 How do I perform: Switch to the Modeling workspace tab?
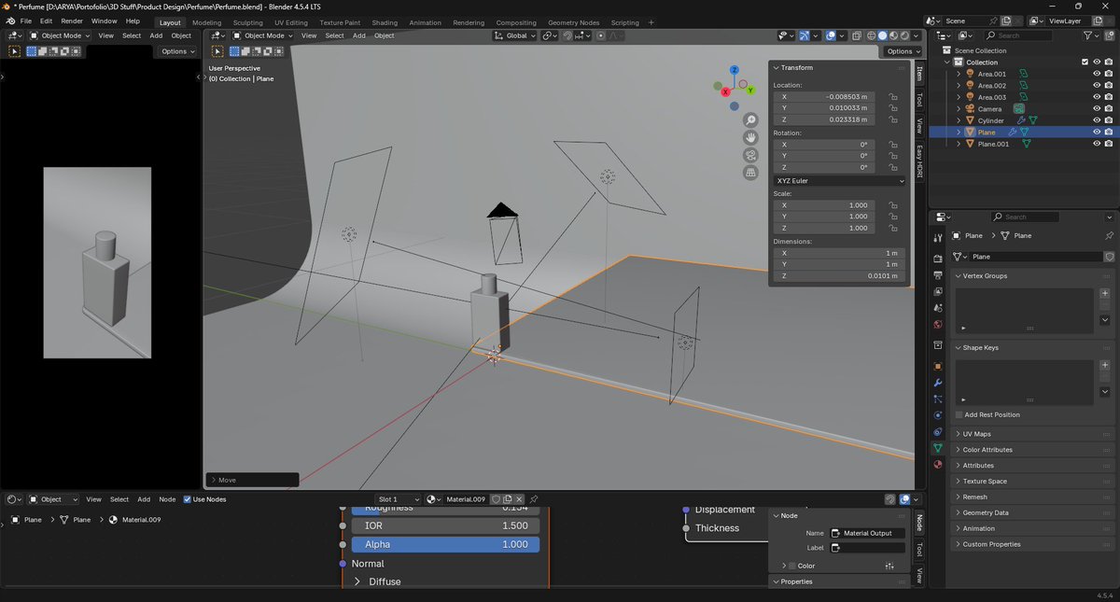207,22
